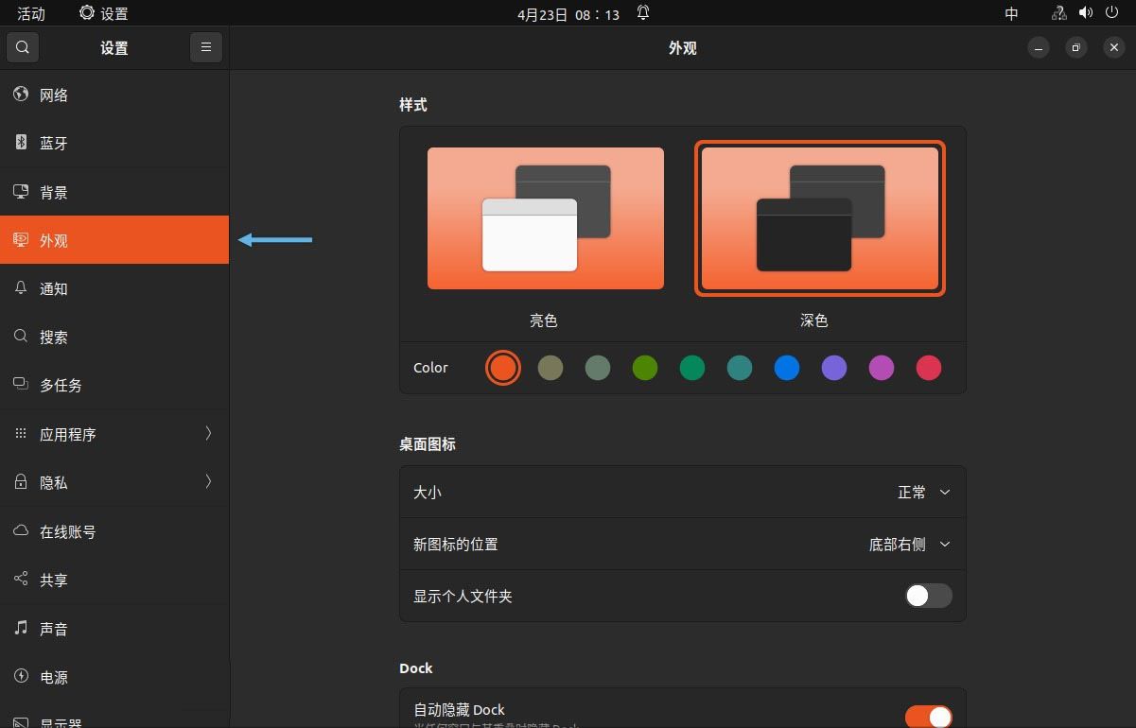The width and height of the screenshot is (1136, 728).
Task: Choose the magenta accent color
Action: tap(882, 368)
